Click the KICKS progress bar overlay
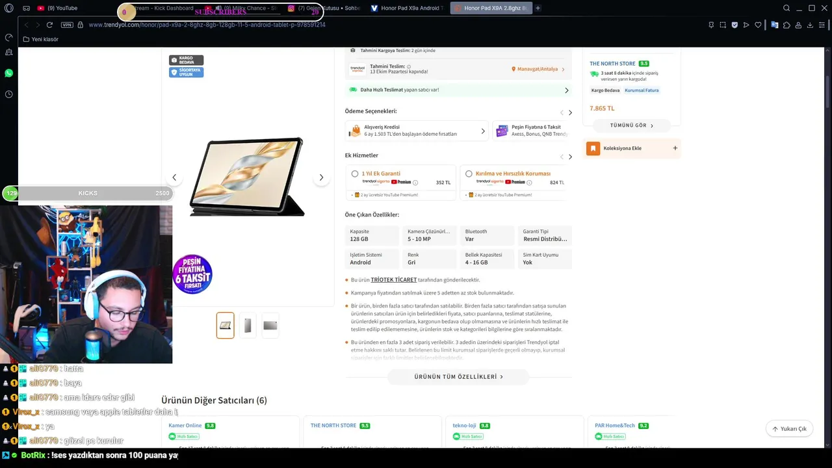The height and width of the screenshot is (468, 832). point(88,193)
